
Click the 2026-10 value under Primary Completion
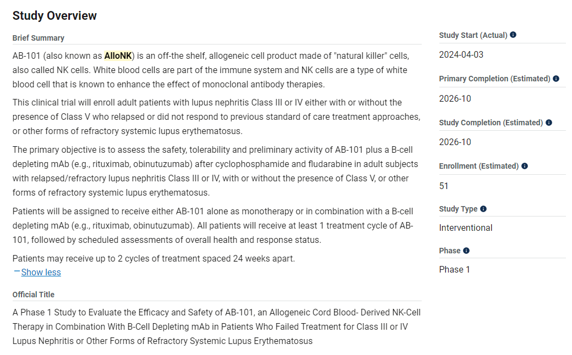pyautogui.click(x=455, y=98)
